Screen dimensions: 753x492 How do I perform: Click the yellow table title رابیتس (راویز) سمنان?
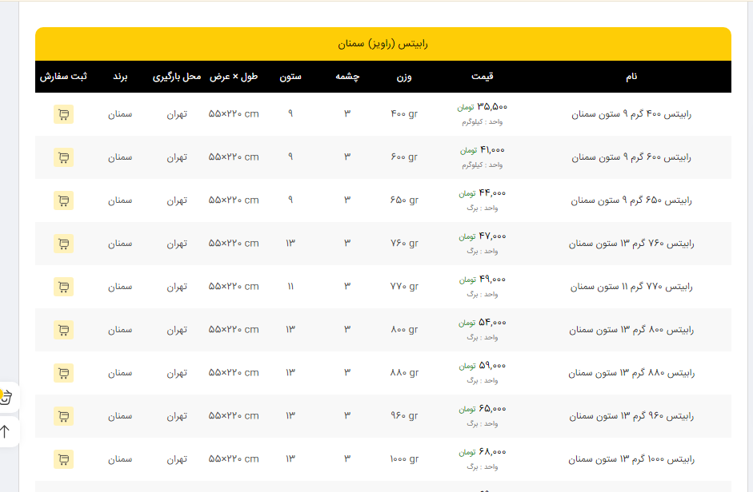coord(383,44)
